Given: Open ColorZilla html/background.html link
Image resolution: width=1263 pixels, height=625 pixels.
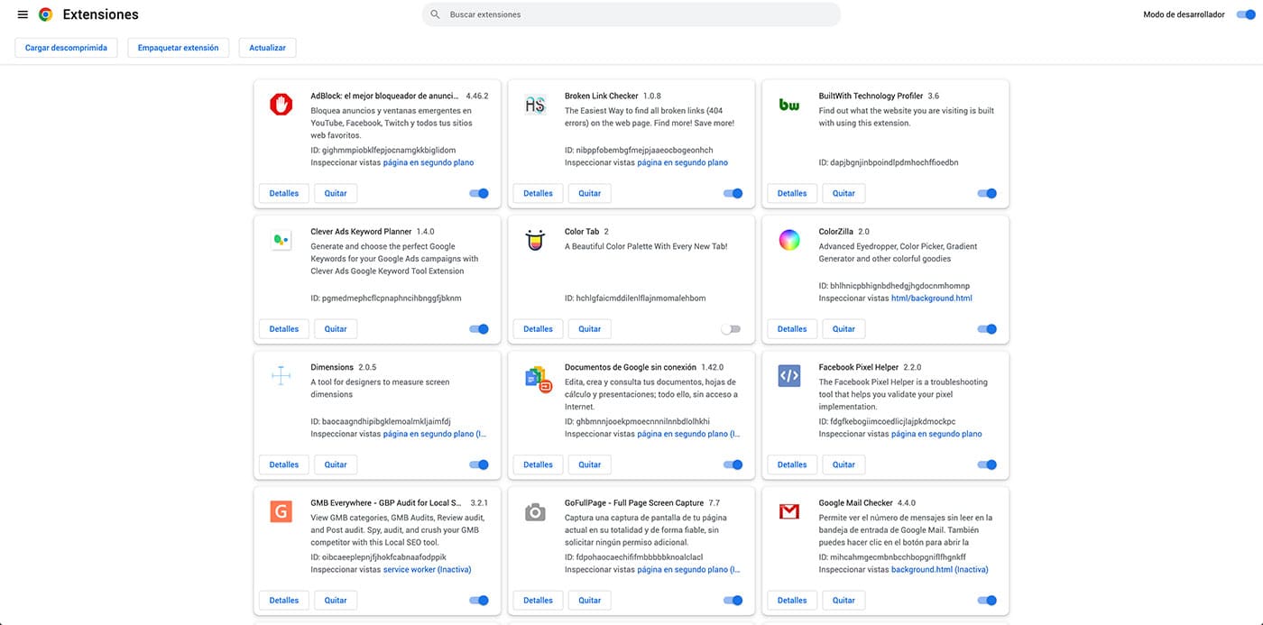Looking at the screenshot, I should click(x=932, y=298).
